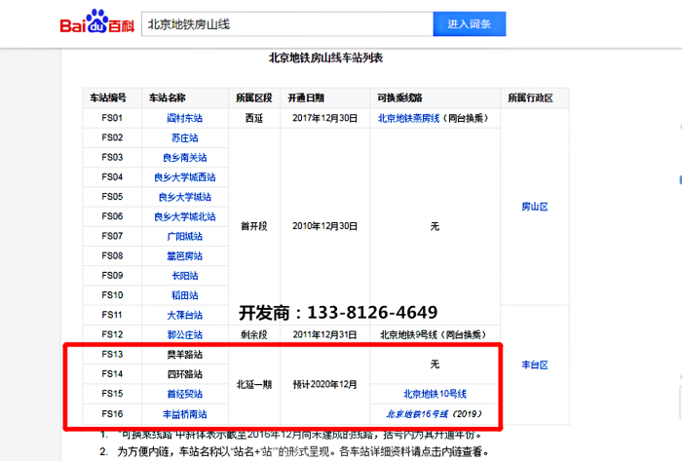Click the 首开段 section cell
Viewport: 682px width, 461px height.
point(254,226)
